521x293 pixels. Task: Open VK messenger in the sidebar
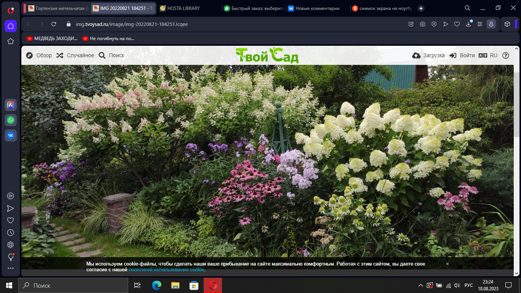pos(11,135)
